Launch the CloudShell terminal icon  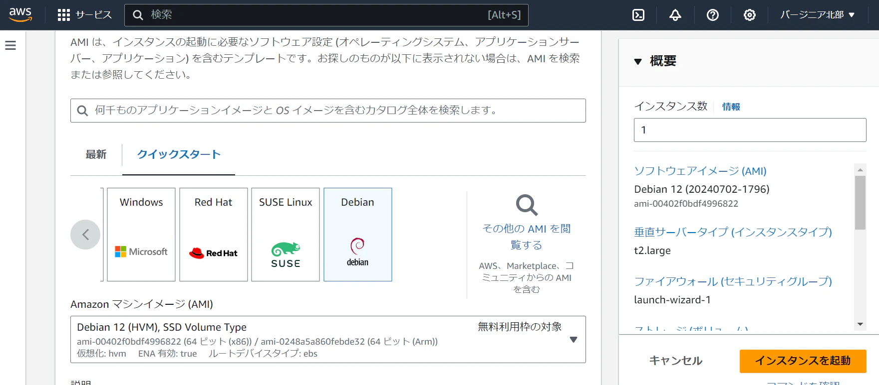click(638, 15)
